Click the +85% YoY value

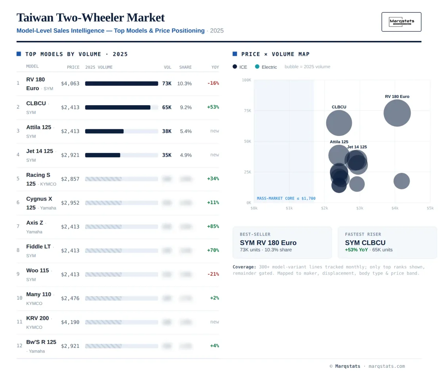(213, 226)
